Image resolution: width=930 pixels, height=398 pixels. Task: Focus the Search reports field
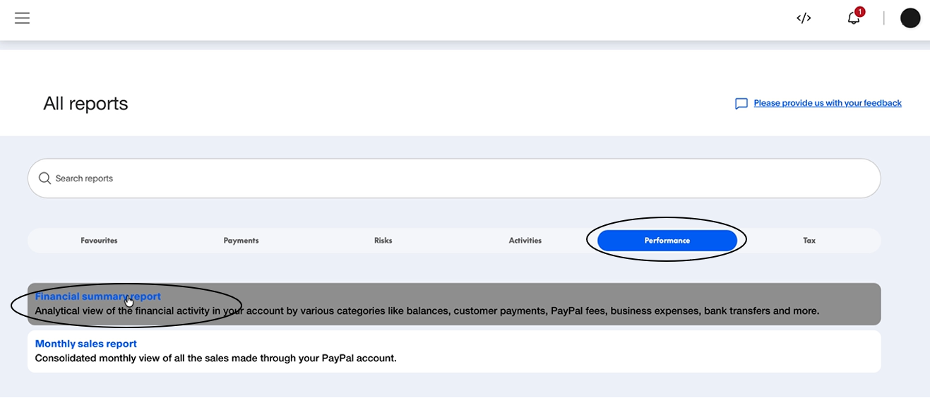[x=454, y=179]
